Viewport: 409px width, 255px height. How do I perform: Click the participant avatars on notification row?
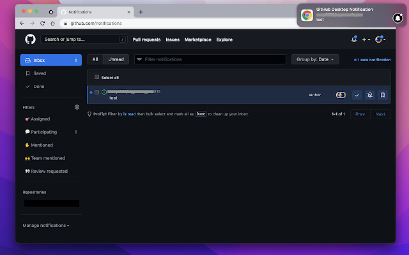(341, 95)
